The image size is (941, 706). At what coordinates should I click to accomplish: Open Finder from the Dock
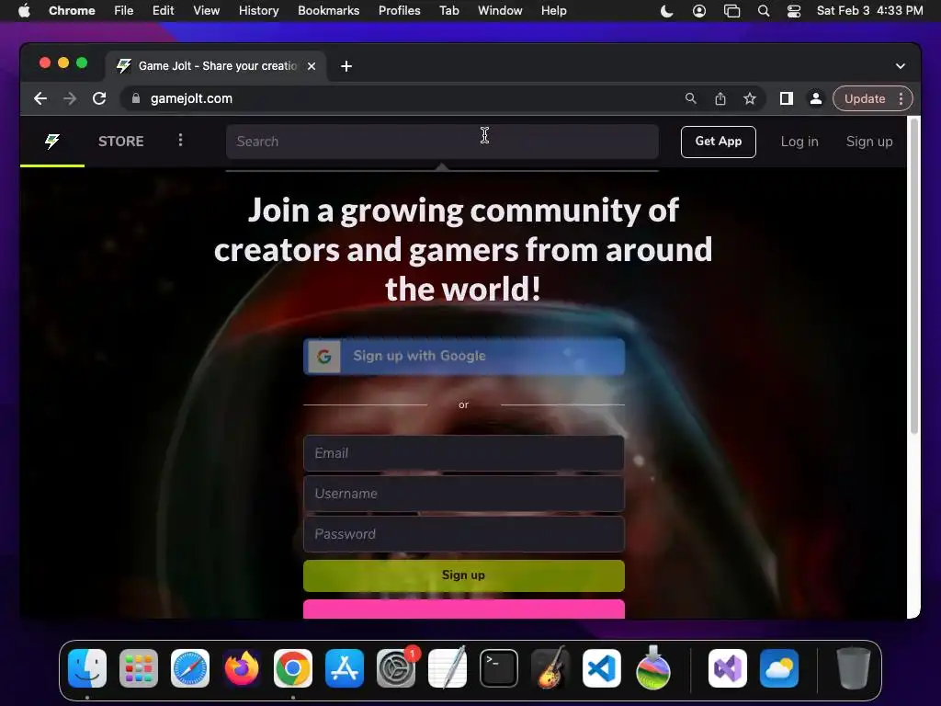87,668
